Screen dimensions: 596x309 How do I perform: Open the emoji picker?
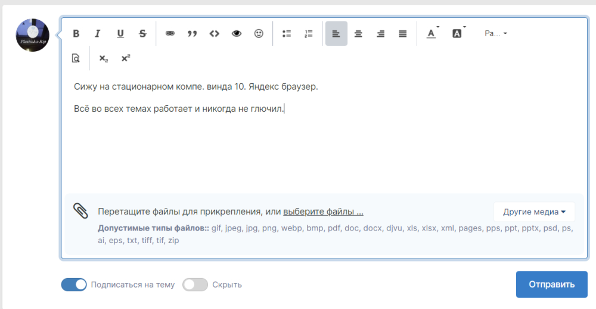(x=259, y=34)
